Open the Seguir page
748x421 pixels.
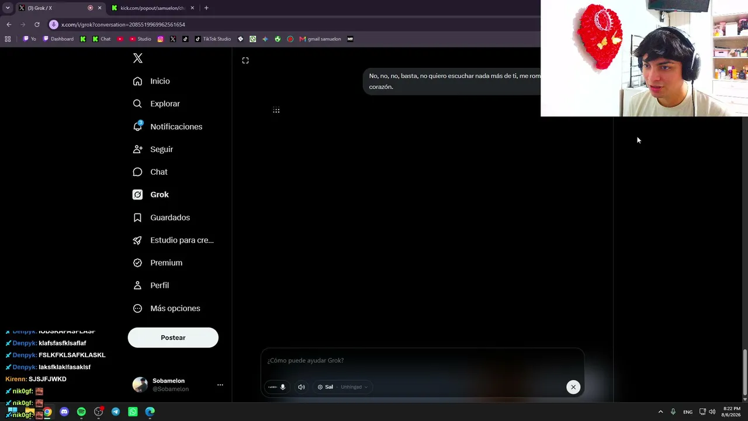pos(153,150)
